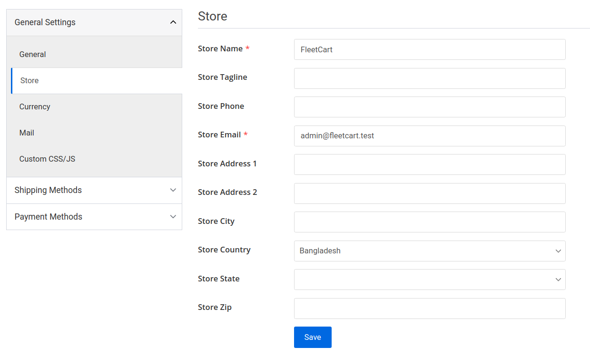The height and width of the screenshot is (357, 590).
Task: Collapse the General Settings section
Action: point(94,22)
